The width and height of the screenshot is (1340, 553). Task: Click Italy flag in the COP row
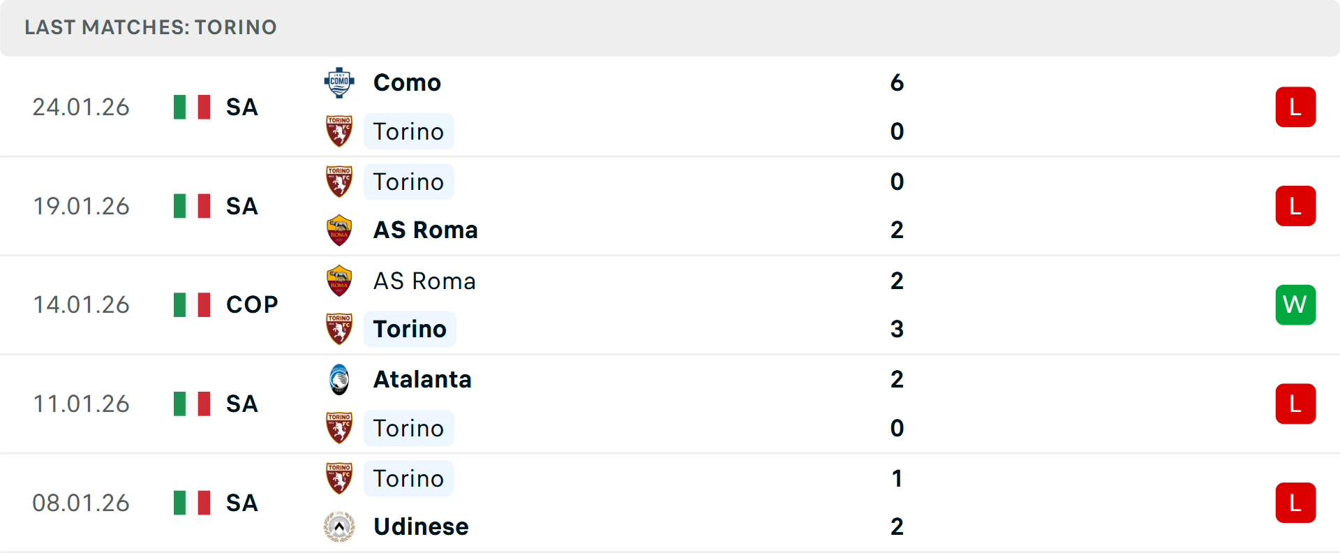pos(192,304)
